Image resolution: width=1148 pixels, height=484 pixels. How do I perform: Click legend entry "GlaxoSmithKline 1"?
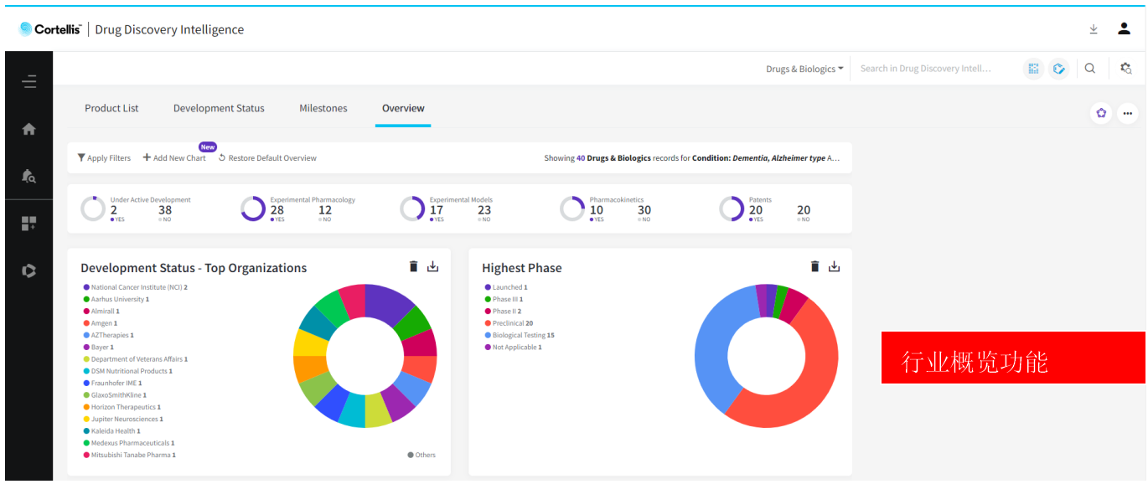pyautogui.click(x=115, y=395)
